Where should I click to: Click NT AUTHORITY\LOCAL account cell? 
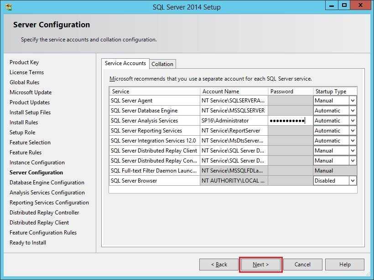(x=234, y=181)
